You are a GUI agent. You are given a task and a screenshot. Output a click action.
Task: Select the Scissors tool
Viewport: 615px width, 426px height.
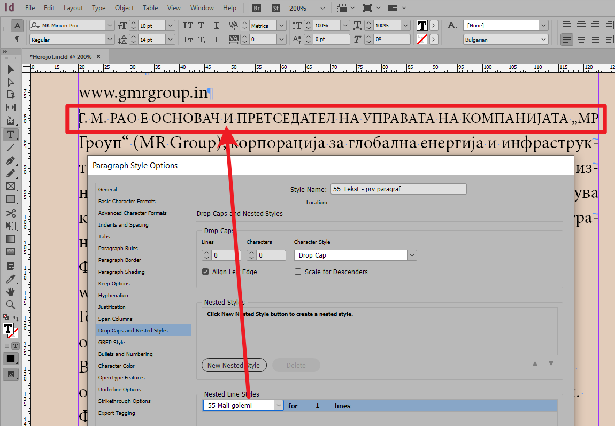pos(11,213)
